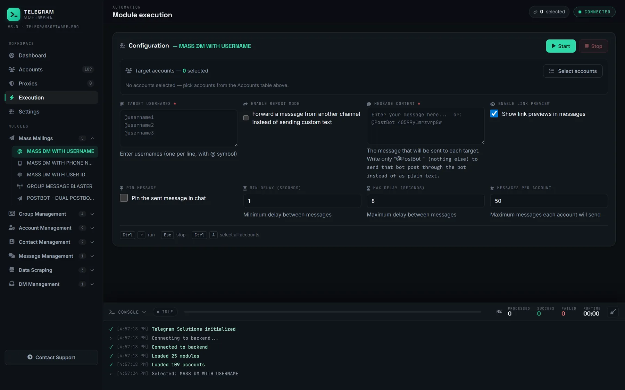
Task: Click the clear console broom icon
Action: pos(613,312)
